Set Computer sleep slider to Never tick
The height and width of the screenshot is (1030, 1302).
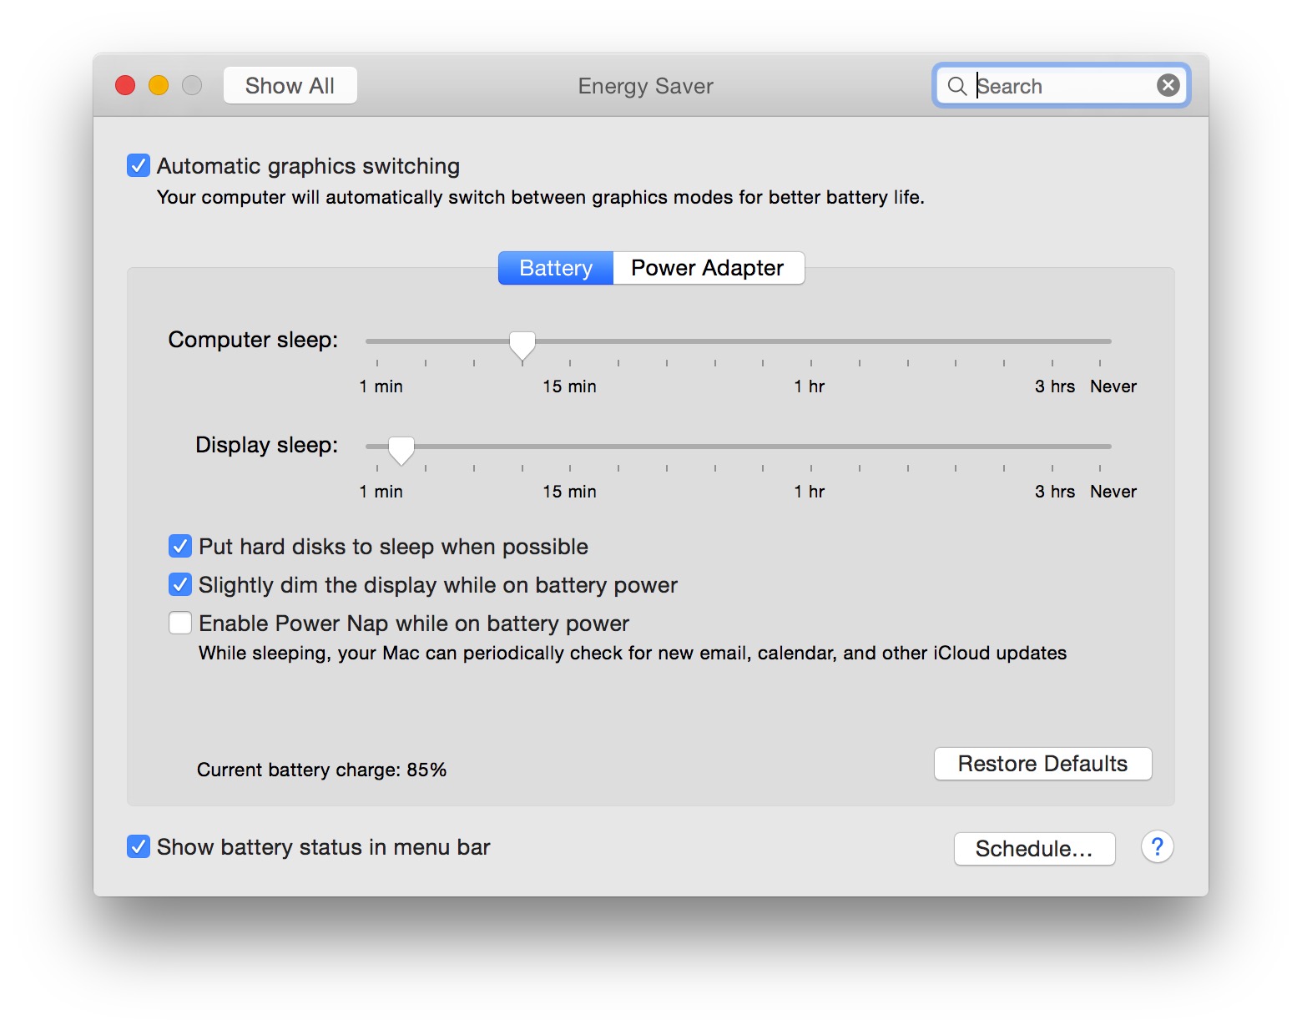pos(1100,341)
